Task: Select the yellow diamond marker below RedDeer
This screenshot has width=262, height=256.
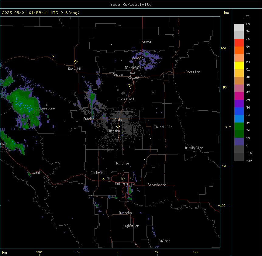Action: coord(129,85)
